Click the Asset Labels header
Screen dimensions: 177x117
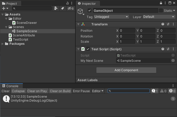87,80
